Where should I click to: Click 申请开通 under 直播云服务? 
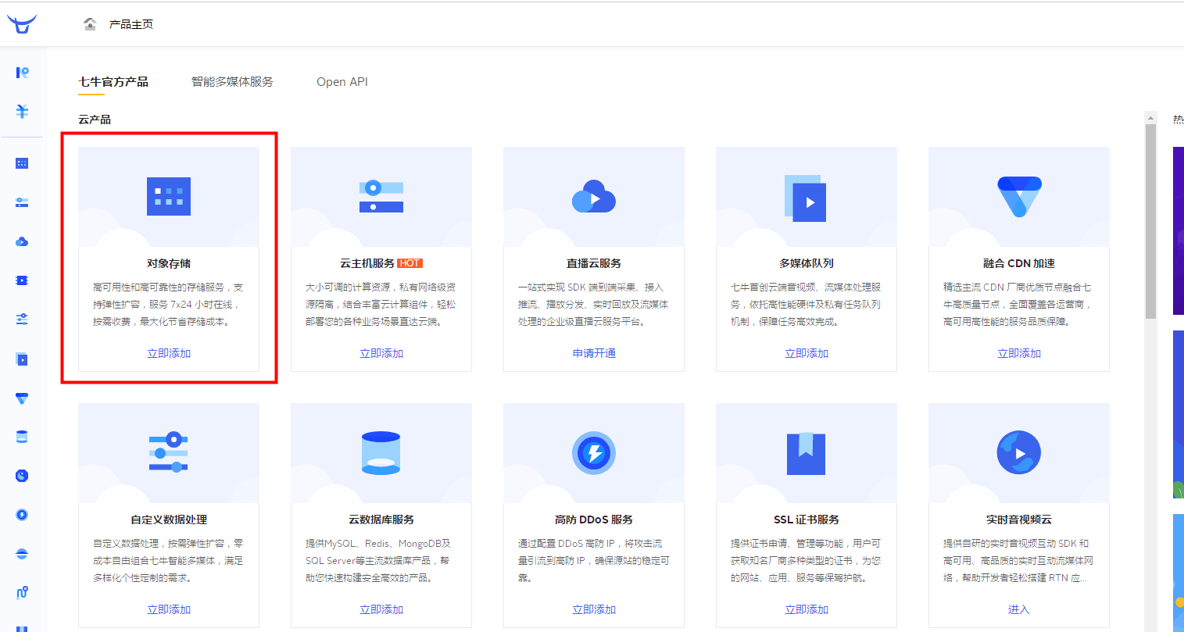[594, 353]
